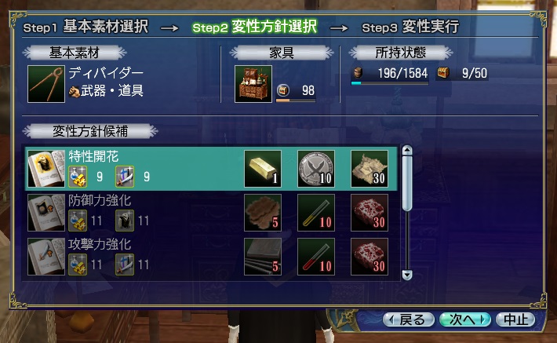
Task: Cancel with the 中止 button
Action: tap(515, 319)
